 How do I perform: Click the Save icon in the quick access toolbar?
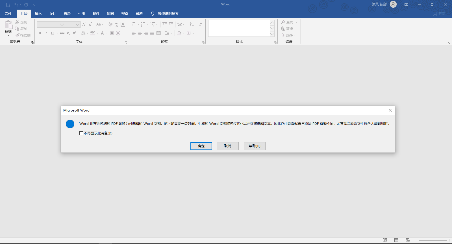coord(8,5)
